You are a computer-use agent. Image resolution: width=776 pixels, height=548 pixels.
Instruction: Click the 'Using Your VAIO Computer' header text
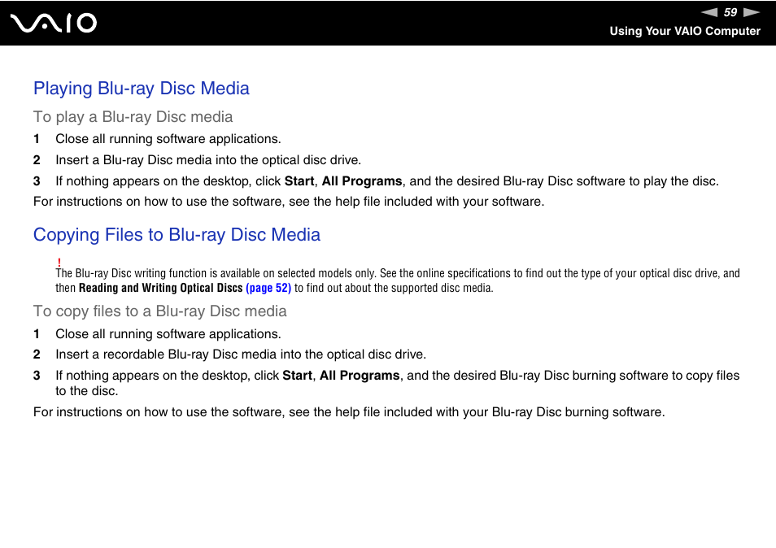click(x=684, y=31)
